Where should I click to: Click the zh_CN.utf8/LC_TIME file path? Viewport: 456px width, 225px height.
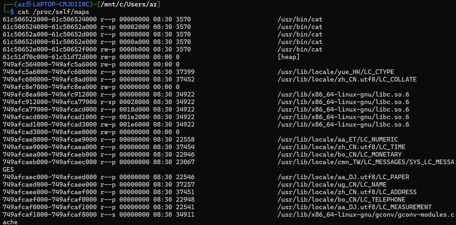(x=341, y=147)
